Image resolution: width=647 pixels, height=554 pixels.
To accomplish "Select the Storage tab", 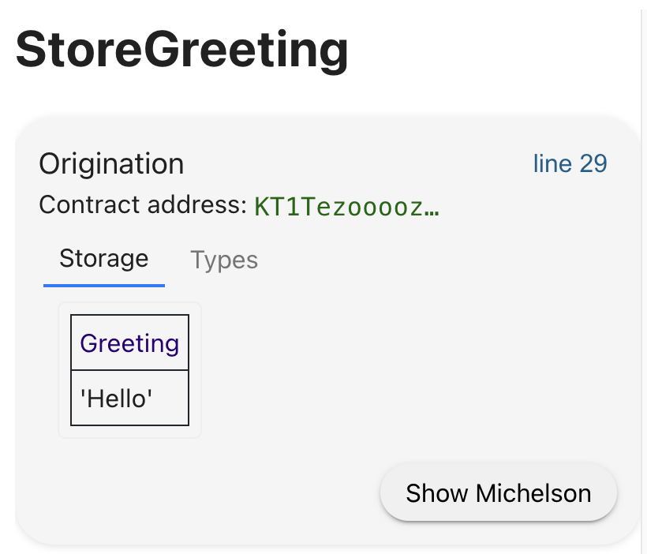I will point(103,258).
